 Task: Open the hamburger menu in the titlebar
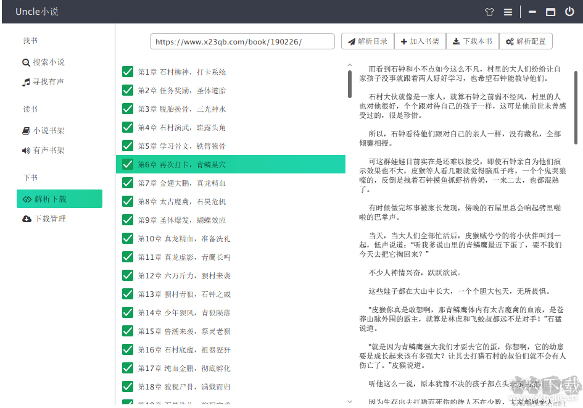508,11
